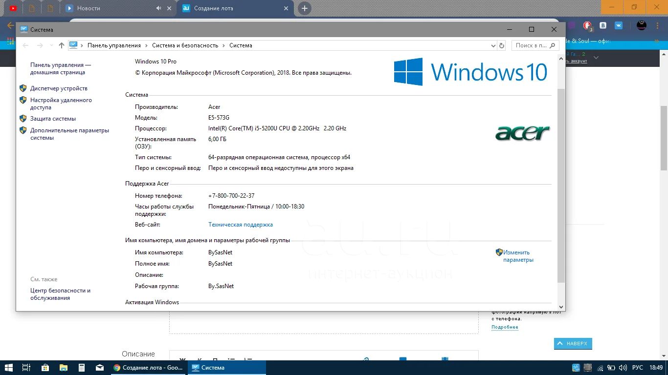Click the Техническая поддержка website link
668x375 pixels.
pos(241,225)
